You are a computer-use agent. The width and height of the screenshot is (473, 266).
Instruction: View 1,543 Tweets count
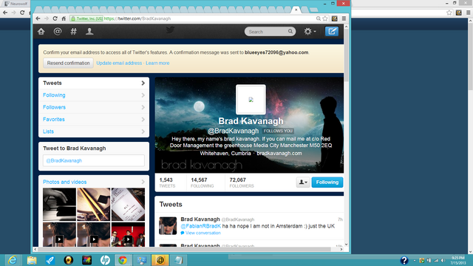(x=167, y=183)
